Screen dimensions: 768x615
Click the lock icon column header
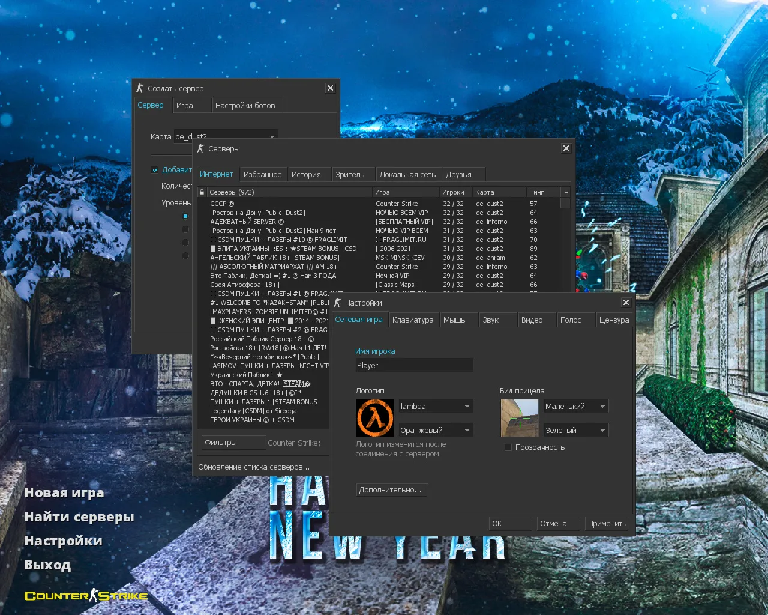pyautogui.click(x=202, y=192)
